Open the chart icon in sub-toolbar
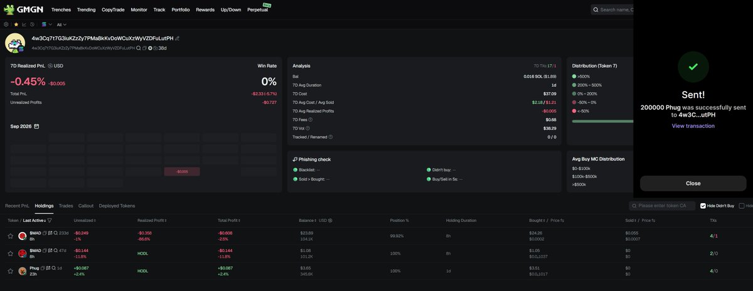The height and width of the screenshot is (291, 753). pos(24,24)
